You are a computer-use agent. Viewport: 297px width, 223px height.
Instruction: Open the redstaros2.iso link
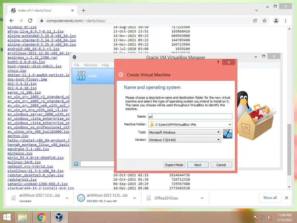point(22,179)
